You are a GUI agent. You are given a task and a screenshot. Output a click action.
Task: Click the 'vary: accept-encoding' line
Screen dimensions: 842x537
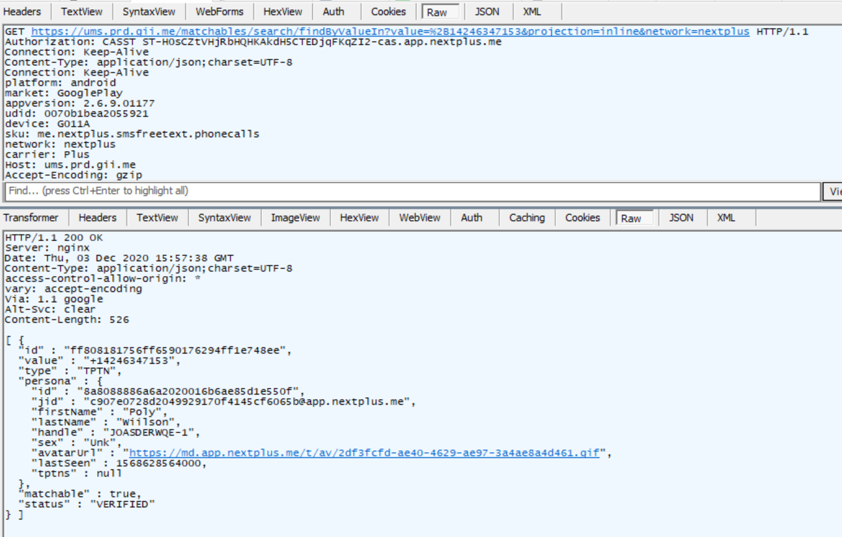[73, 289]
